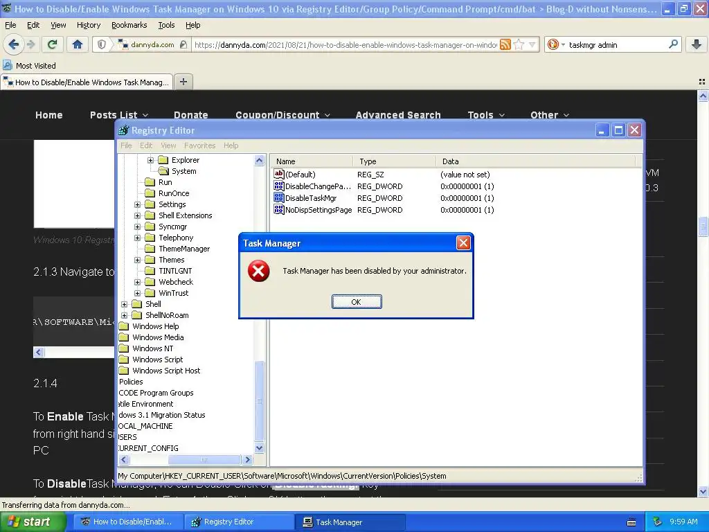Expand the Syncmgr registry key

[x=138, y=227]
